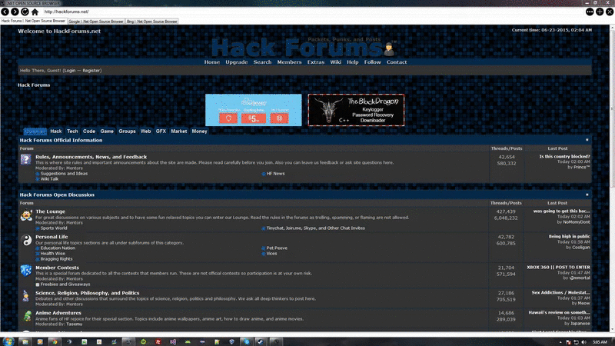Click the light blue $5 advertisement banner
Image resolution: width=615 pixels, height=346 pixels.
[254, 110]
